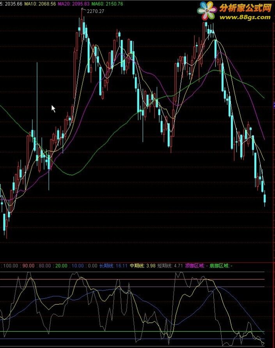Click the 2270.27 high price label
Screen dimensions: 275x348
[96, 11]
